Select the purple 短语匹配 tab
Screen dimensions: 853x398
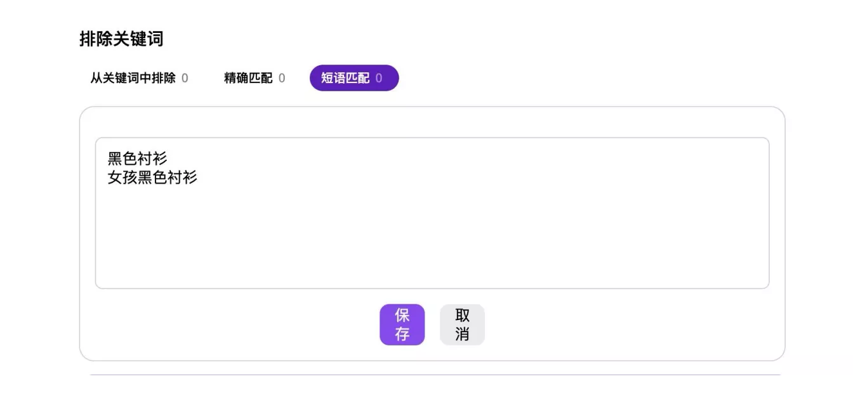pos(354,78)
